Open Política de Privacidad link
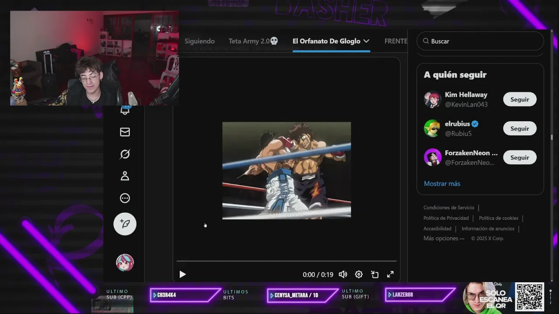This screenshot has width=559, height=314. coord(446,218)
